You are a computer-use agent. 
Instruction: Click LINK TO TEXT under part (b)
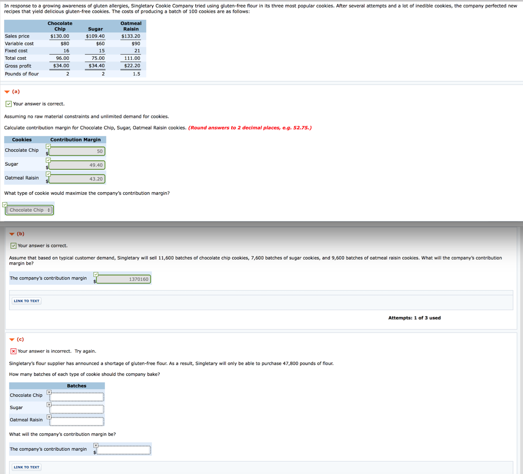point(27,301)
